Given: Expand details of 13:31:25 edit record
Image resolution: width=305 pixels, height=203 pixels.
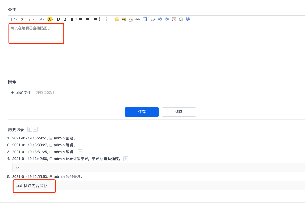Looking at the screenshot, I should pos(80,152).
